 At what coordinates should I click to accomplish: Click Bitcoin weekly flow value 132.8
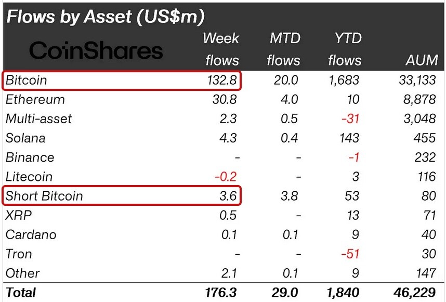[222, 80]
